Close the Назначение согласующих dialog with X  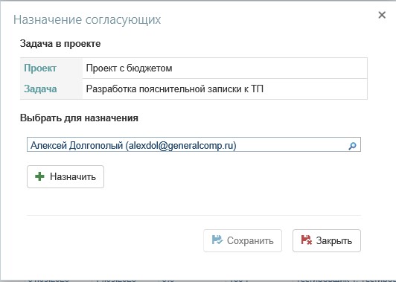382,15
